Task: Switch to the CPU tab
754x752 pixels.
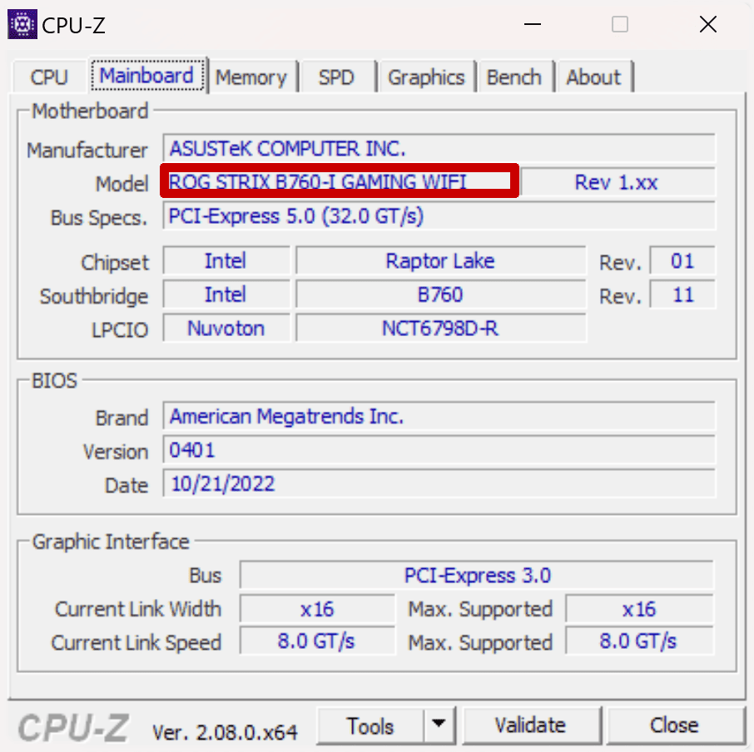Action: click(49, 77)
